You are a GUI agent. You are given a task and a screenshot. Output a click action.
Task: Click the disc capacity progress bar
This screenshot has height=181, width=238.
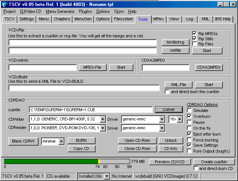[x=67, y=161]
